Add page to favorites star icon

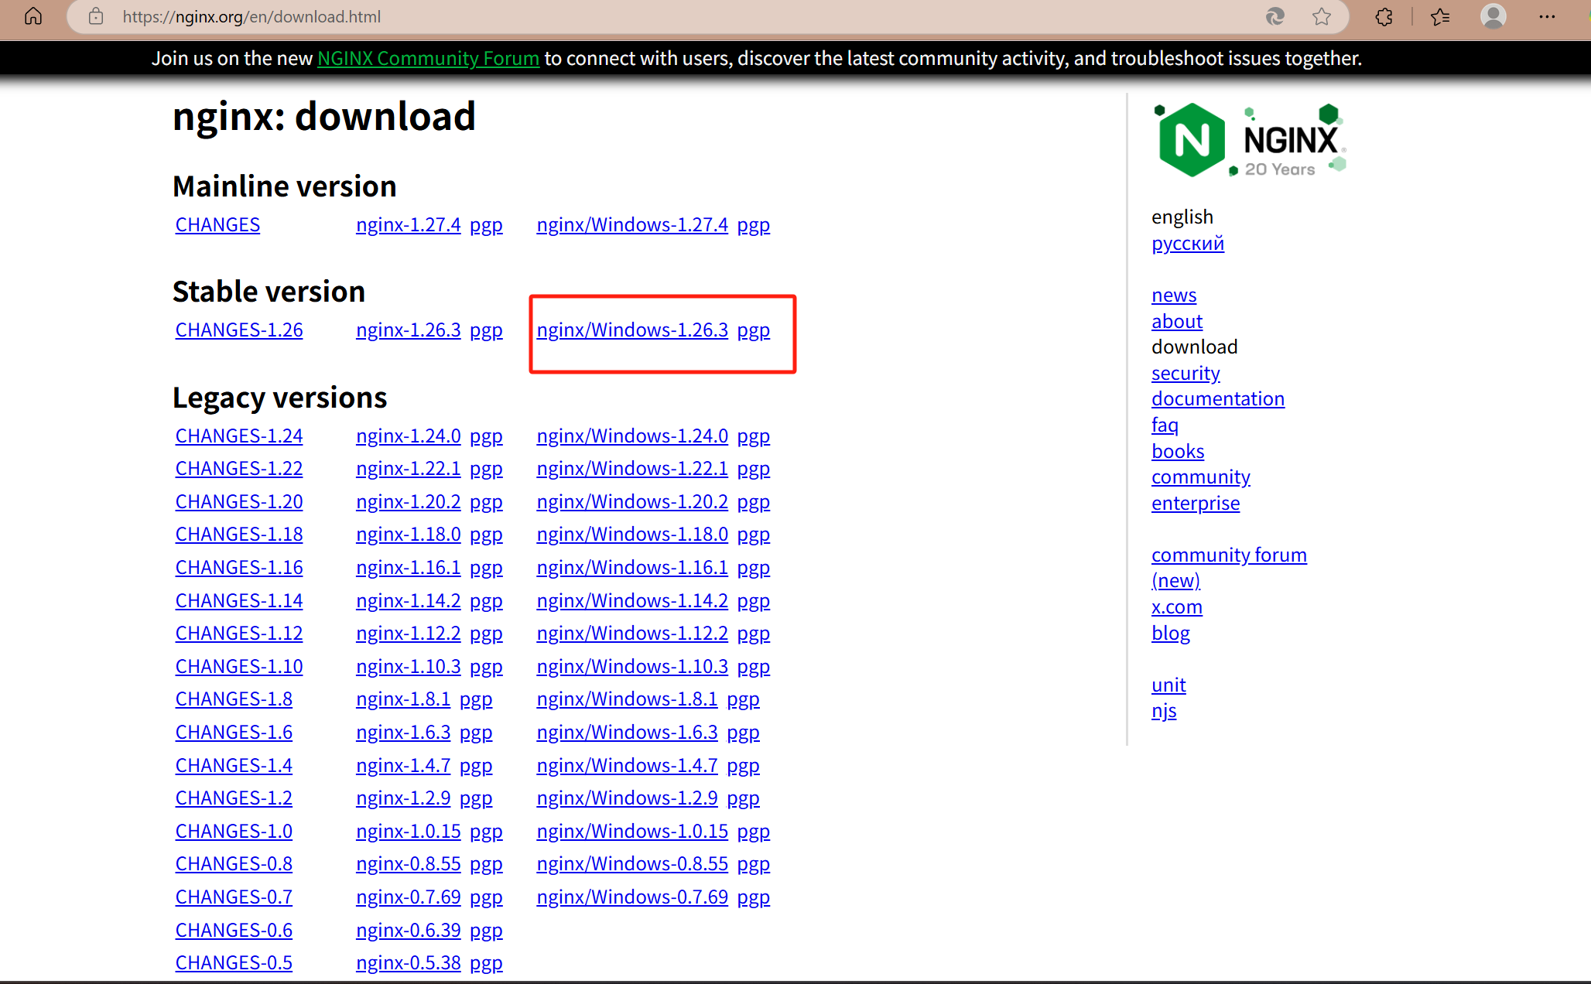[x=1322, y=16]
